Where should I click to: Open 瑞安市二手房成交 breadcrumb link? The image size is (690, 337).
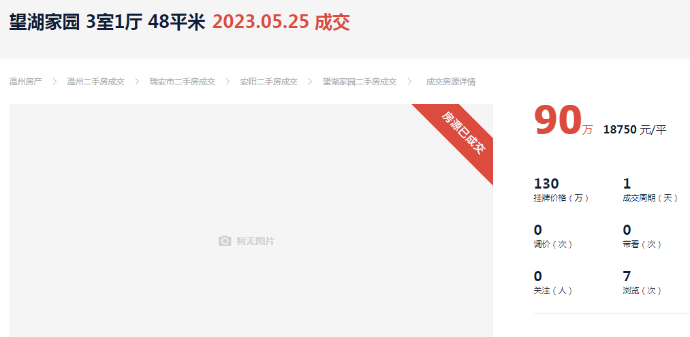pyautogui.click(x=182, y=82)
